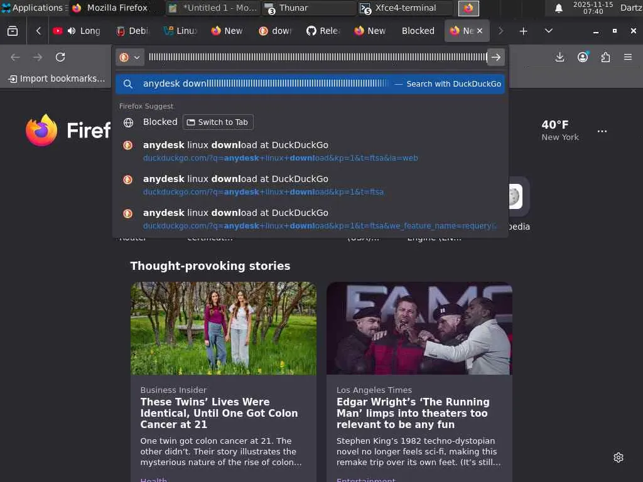Switch to the 'dow' DuckDuckGo tab
The height and width of the screenshot is (482, 643).
pos(276,31)
